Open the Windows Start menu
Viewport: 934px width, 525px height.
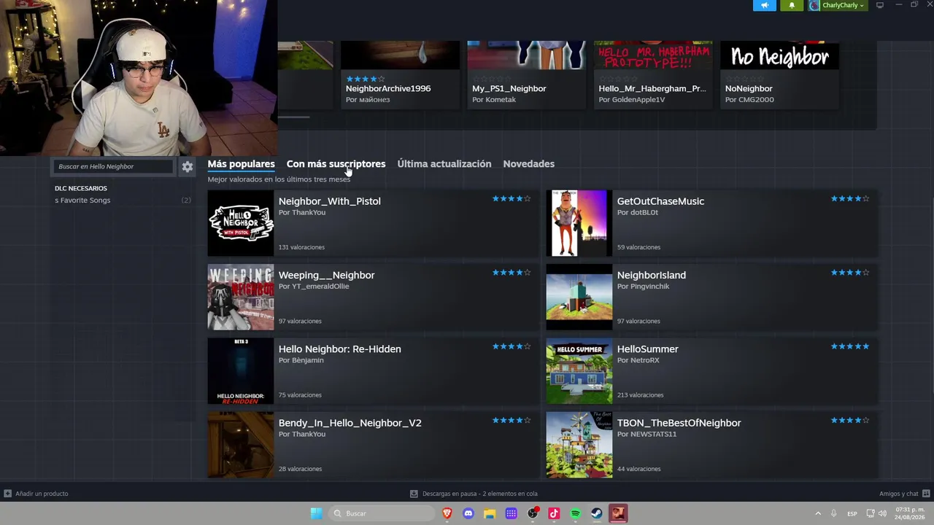316,513
